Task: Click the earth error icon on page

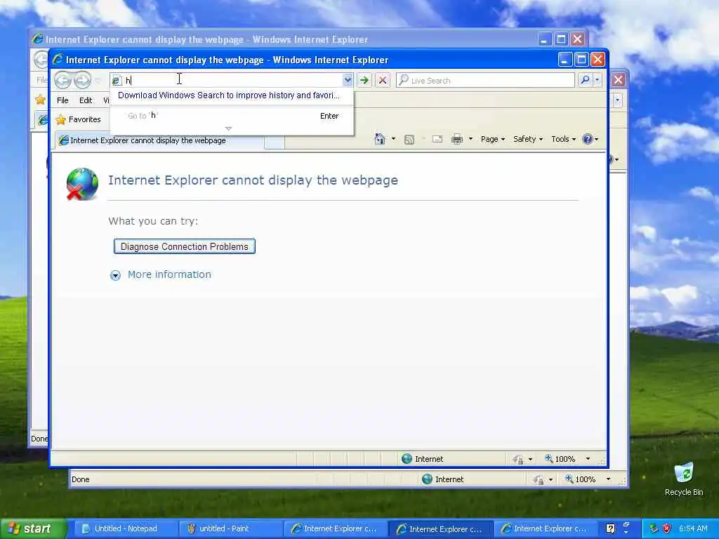Action: (x=82, y=184)
